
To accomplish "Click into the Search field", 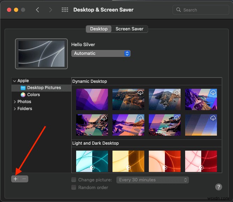I will (x=201, y=10).
